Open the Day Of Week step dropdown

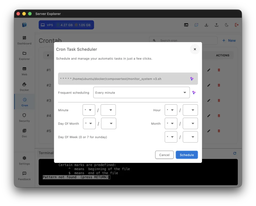pyautogui.click(x=190, y=137)
